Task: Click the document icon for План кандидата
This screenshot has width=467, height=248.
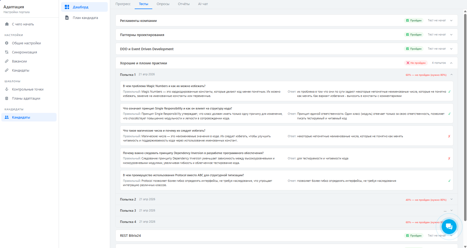Action: click(x=67, y=18)
